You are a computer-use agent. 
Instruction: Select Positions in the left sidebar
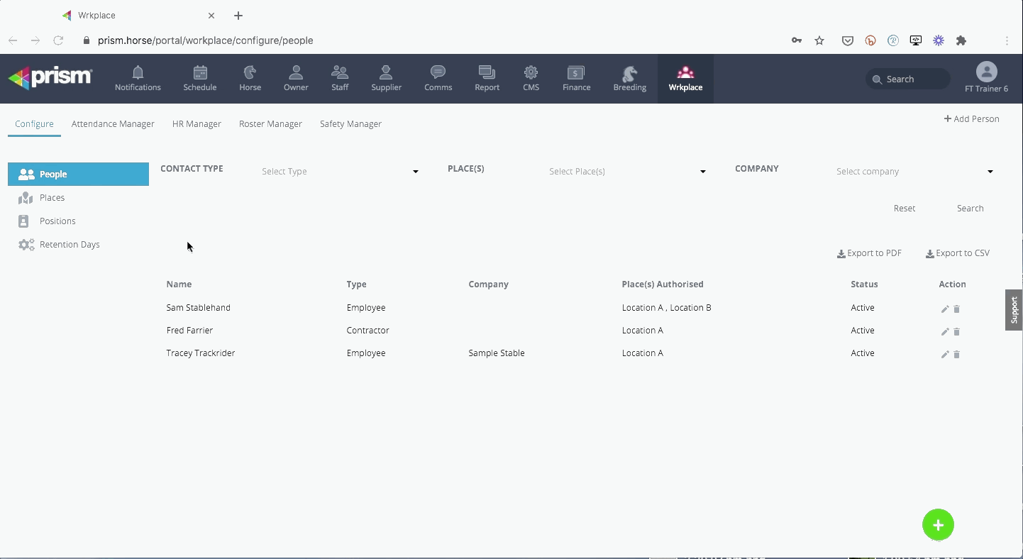(57, 221)
